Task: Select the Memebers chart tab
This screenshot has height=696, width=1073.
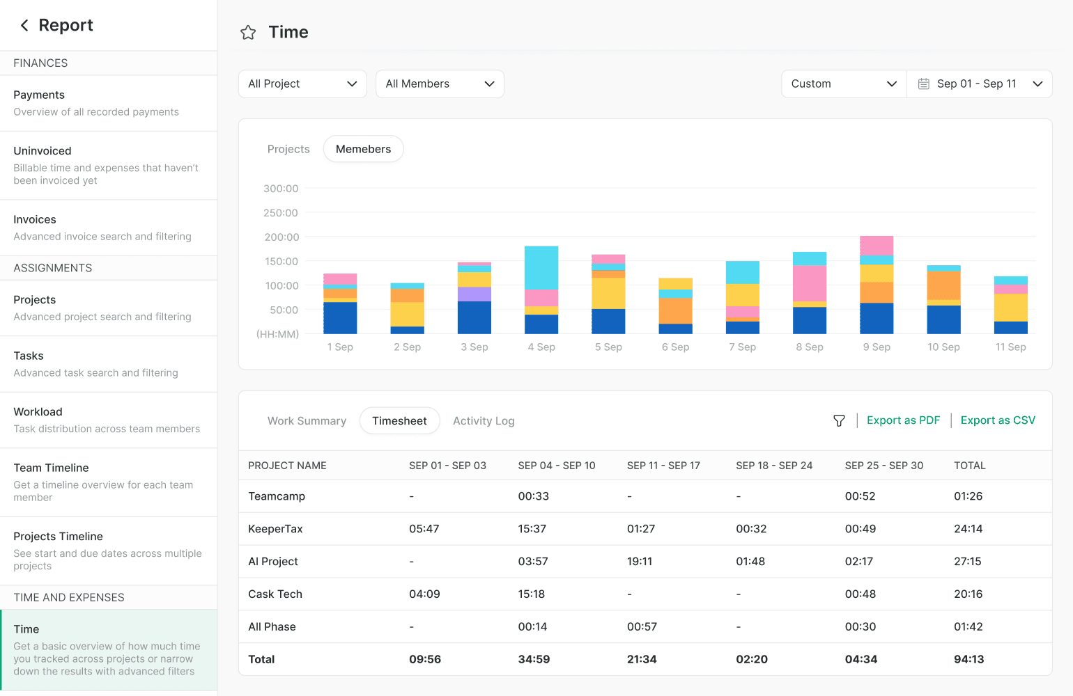Action: (363, 149)
